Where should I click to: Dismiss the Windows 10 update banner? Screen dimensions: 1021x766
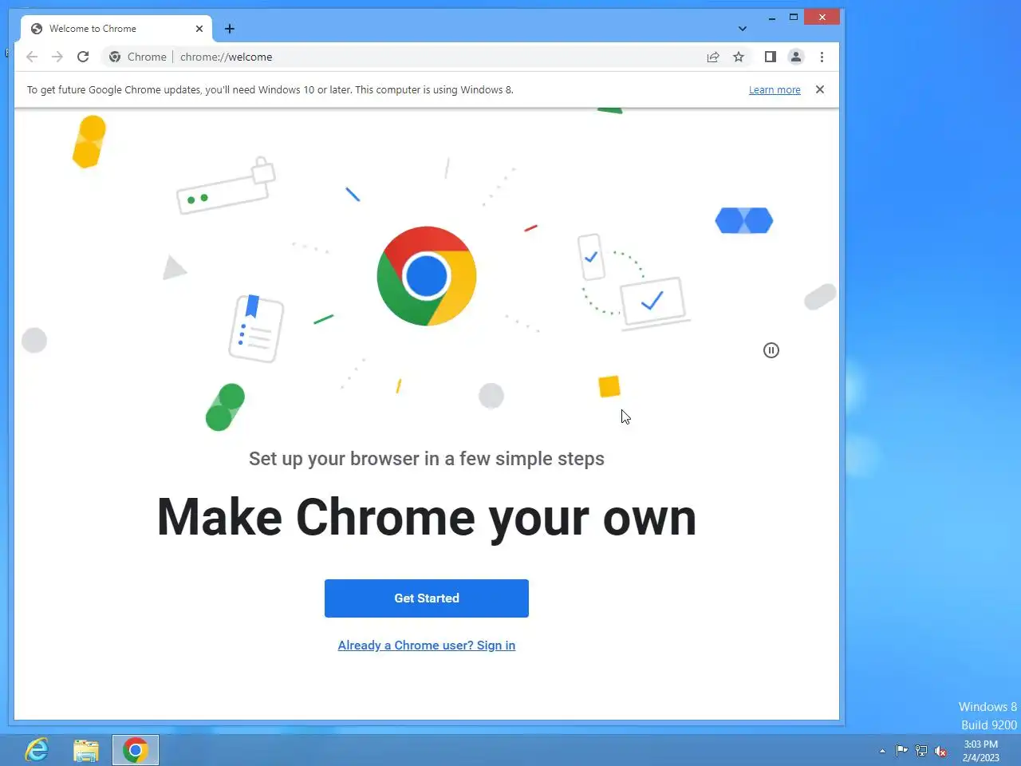point(819,89)
